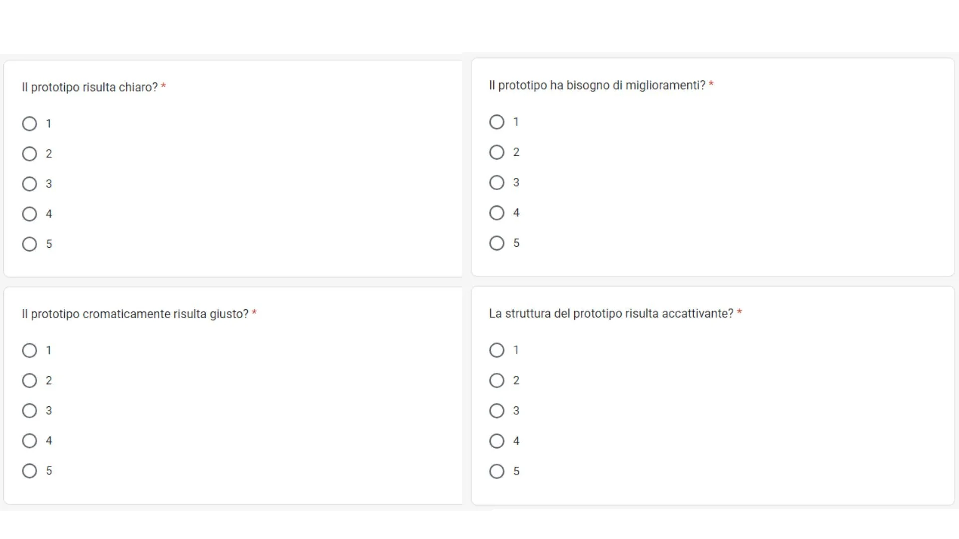Select rating 1 for 'struttura risulta accattivante'
Viewport: 959px width, 539px height.
497,350
